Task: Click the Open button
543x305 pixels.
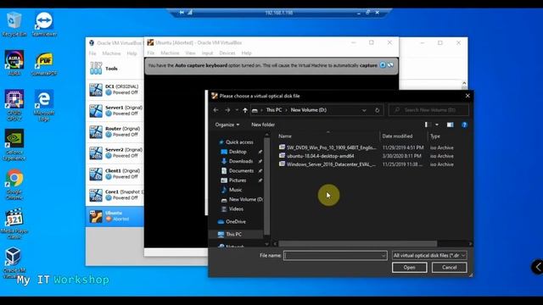Action: click(409, 268)
